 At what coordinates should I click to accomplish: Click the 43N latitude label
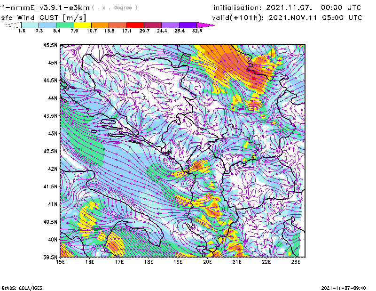(53, 133)
